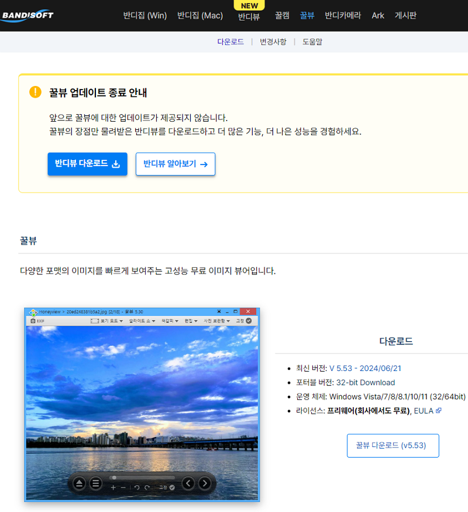This screenshot has width=468, height=512.
Task: Click the Honeyview screenshot image
Action: (x=142, y=404)
